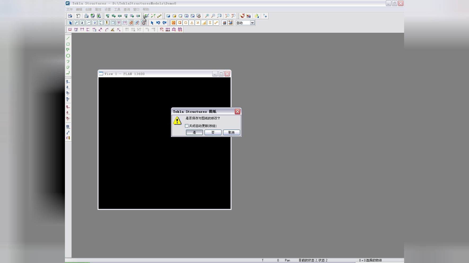Click the red magnet toolbar icon
The image size is (469, 263).
(x=242, y=16)
